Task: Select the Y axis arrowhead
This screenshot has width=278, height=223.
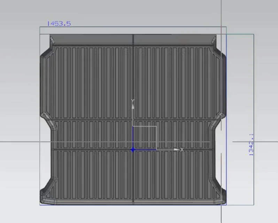Action: (133, 106)
